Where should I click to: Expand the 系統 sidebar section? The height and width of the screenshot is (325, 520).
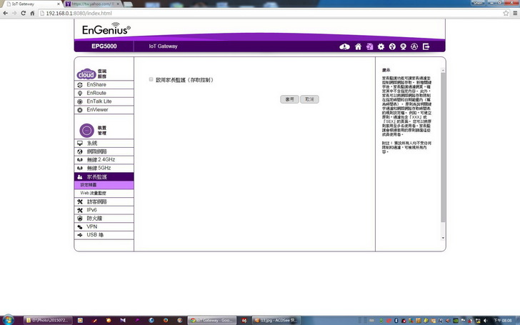coord(94,144)
